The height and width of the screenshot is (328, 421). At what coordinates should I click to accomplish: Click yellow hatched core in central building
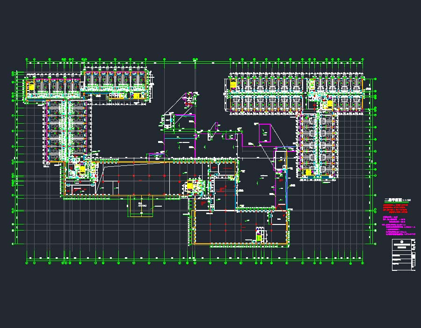[190, 186]
